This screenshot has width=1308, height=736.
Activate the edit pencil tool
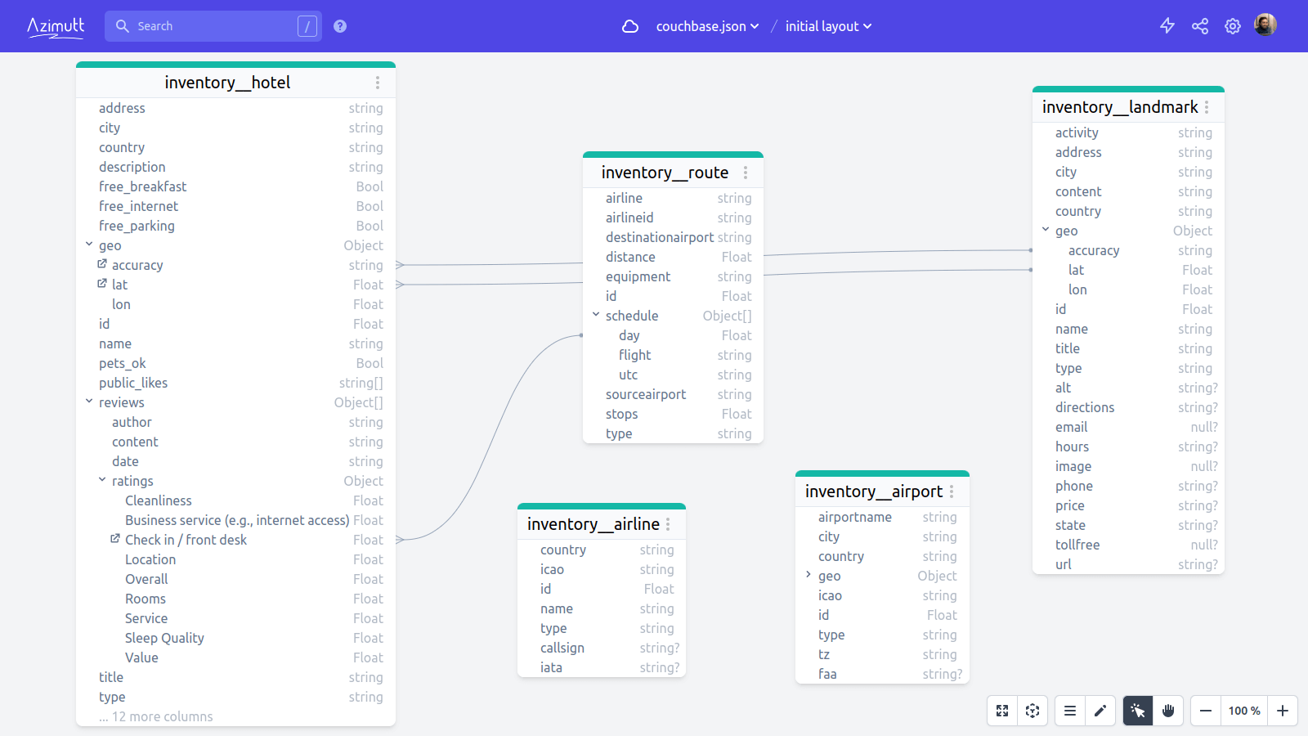coord(1100,711)
